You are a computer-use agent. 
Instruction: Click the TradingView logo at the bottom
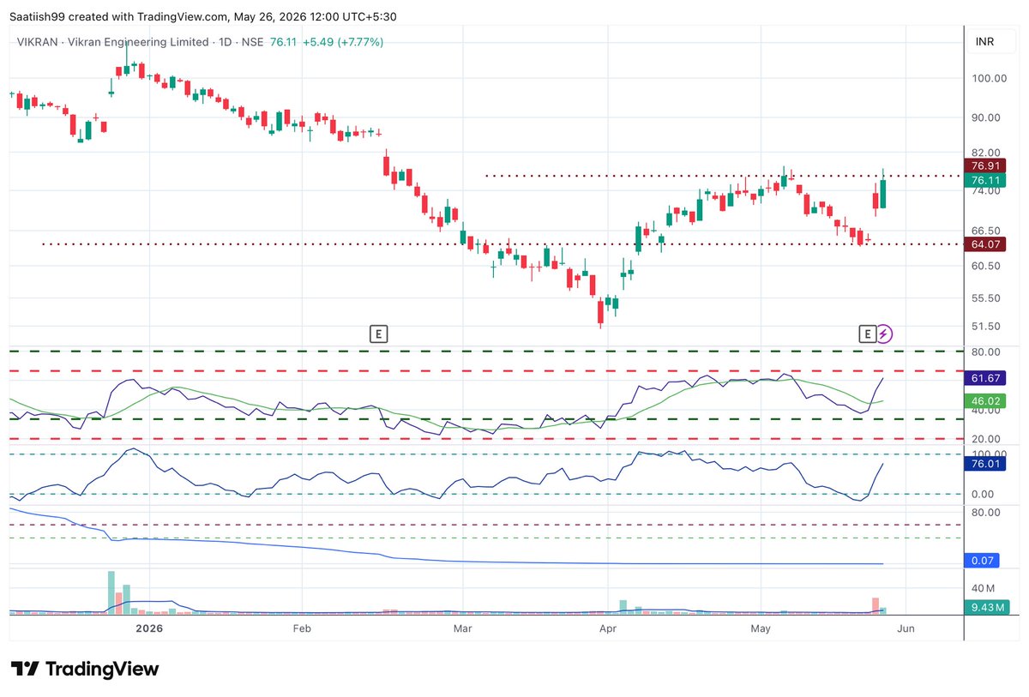point(84,669)
